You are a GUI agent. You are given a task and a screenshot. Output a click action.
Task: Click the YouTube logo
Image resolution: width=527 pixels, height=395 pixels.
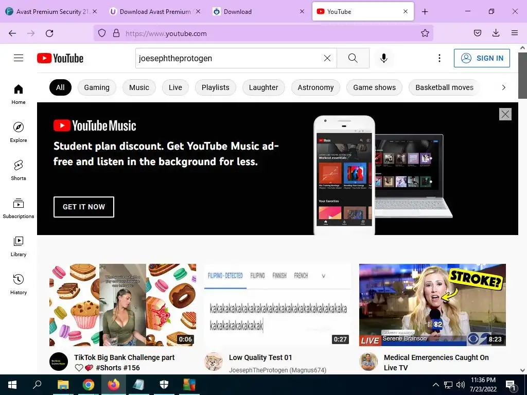60,58
